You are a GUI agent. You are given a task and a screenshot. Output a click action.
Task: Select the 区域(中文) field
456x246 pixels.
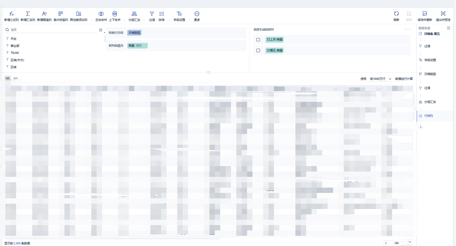coord(17,60)
